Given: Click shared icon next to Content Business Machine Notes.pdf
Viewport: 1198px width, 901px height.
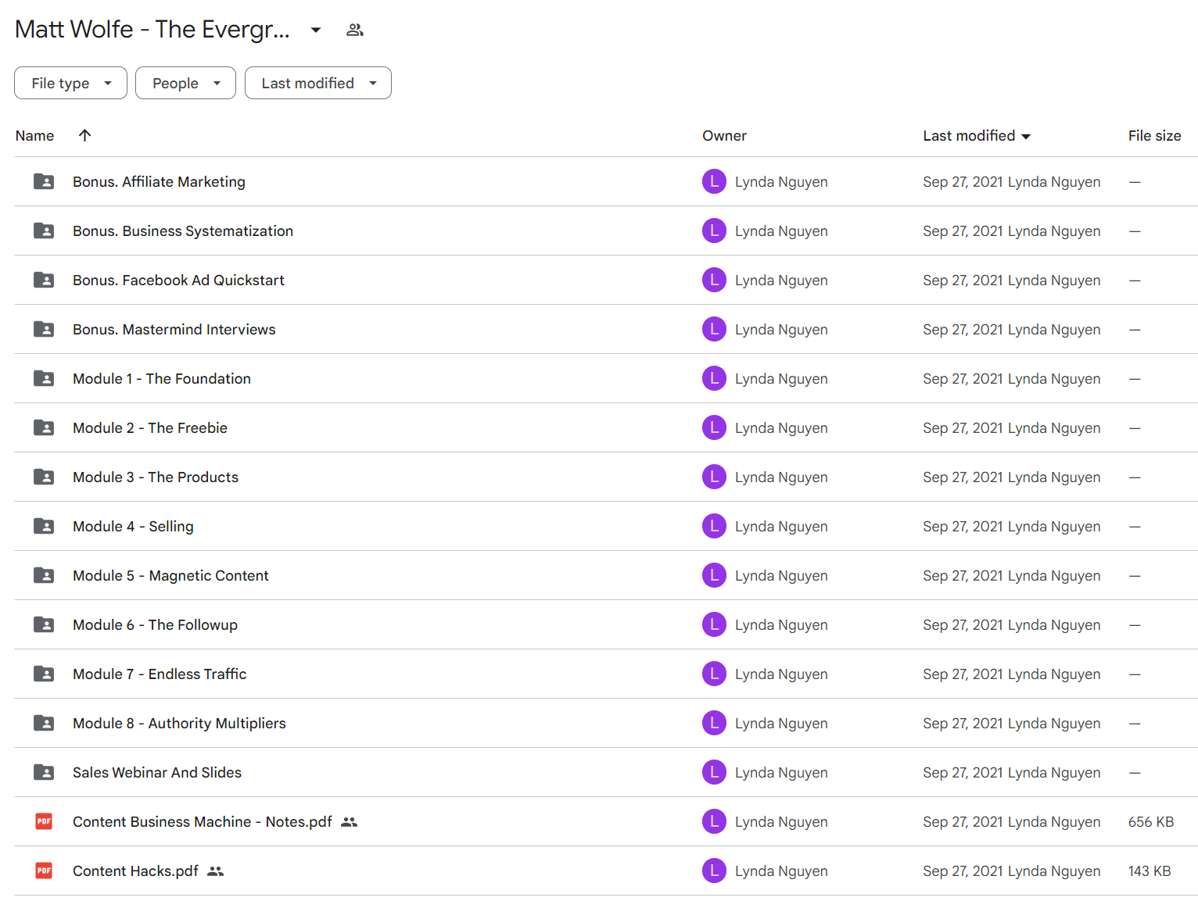Looking at the screenshot, I should pos(350,822).
